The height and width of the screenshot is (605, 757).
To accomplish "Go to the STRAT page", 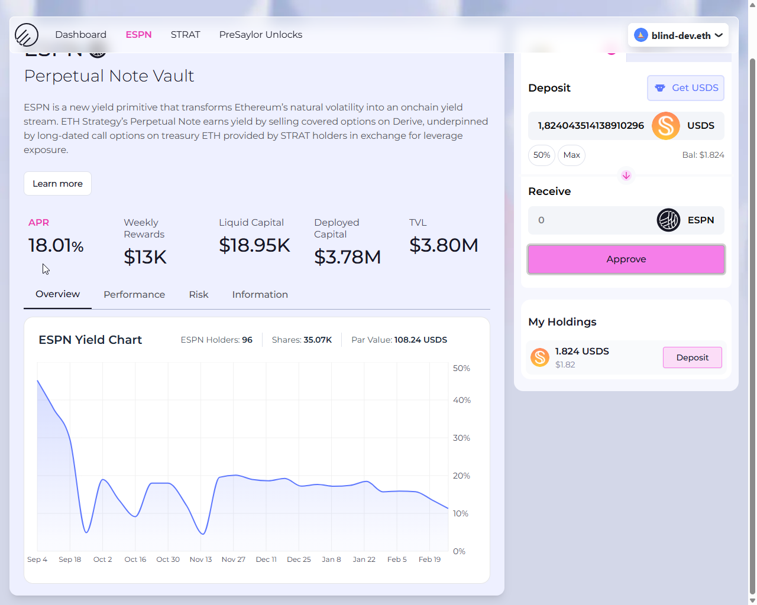I will click(185, 35).
